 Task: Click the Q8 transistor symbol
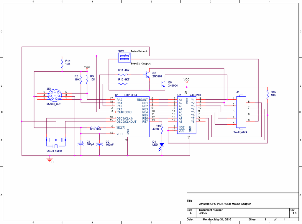coord(163,84)
